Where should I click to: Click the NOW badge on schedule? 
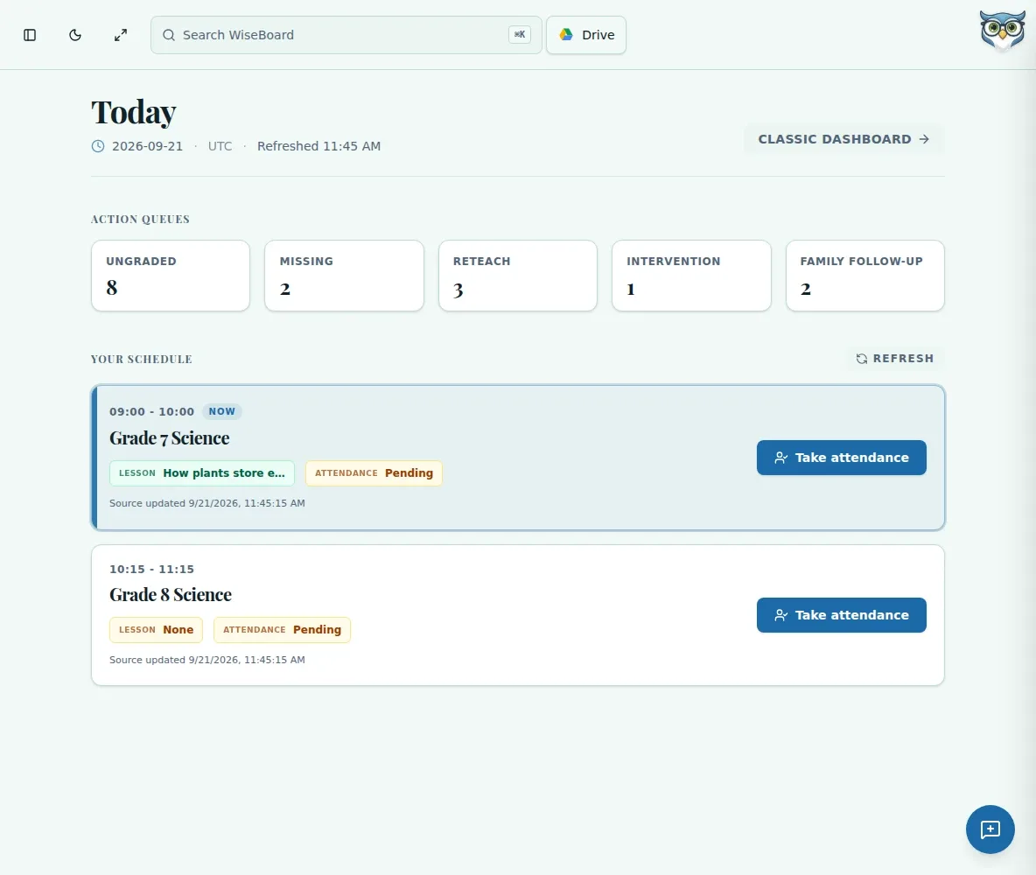[222, 411]
